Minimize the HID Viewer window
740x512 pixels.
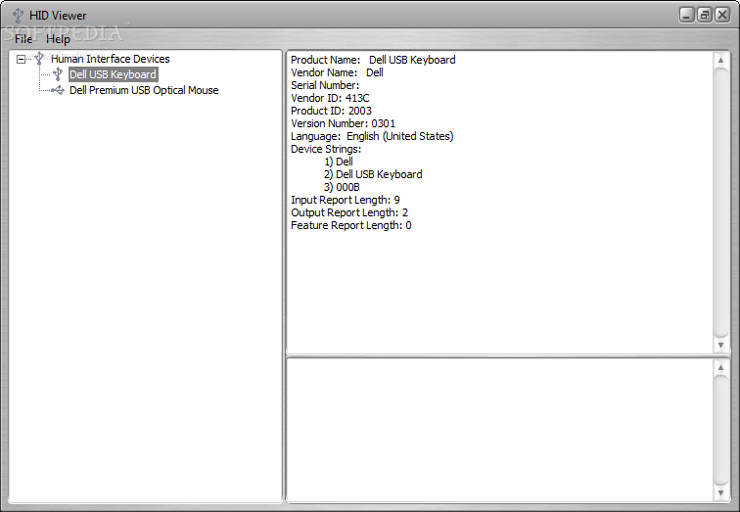(x=687, y=15)
